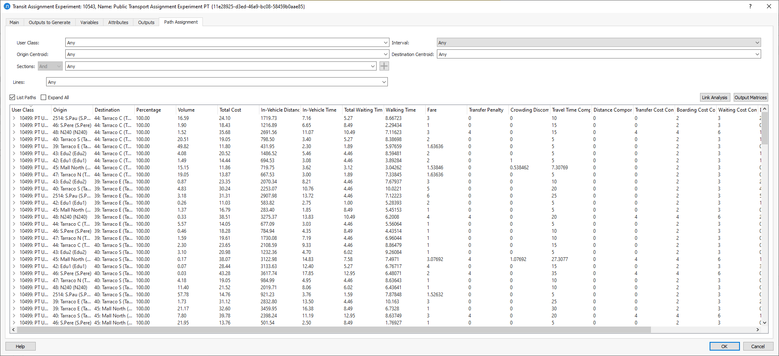Select the total cost cell 39.78
779x356 pixels.
point(225,316)
